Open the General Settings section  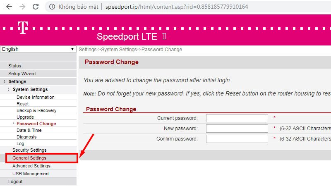click(29, 158)
